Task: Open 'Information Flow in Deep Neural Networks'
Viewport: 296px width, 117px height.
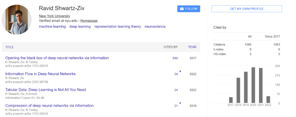Action: pyautogui.click(x=40, y=74)
